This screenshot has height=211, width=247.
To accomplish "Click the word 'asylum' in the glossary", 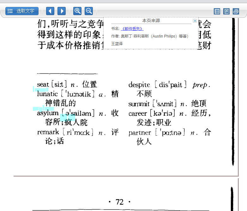I will (48, 113).
